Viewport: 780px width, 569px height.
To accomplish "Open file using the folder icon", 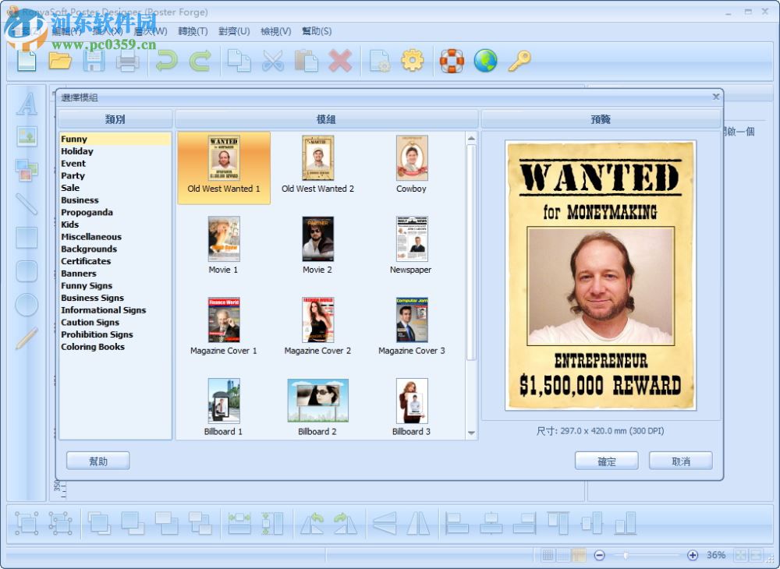I will coord(60,61).
